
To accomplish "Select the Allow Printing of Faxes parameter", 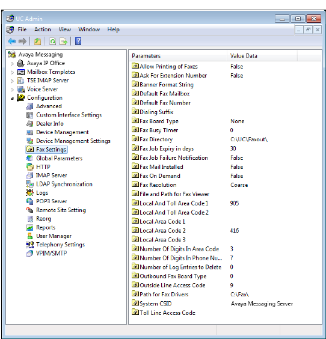I will click(165, 66).
